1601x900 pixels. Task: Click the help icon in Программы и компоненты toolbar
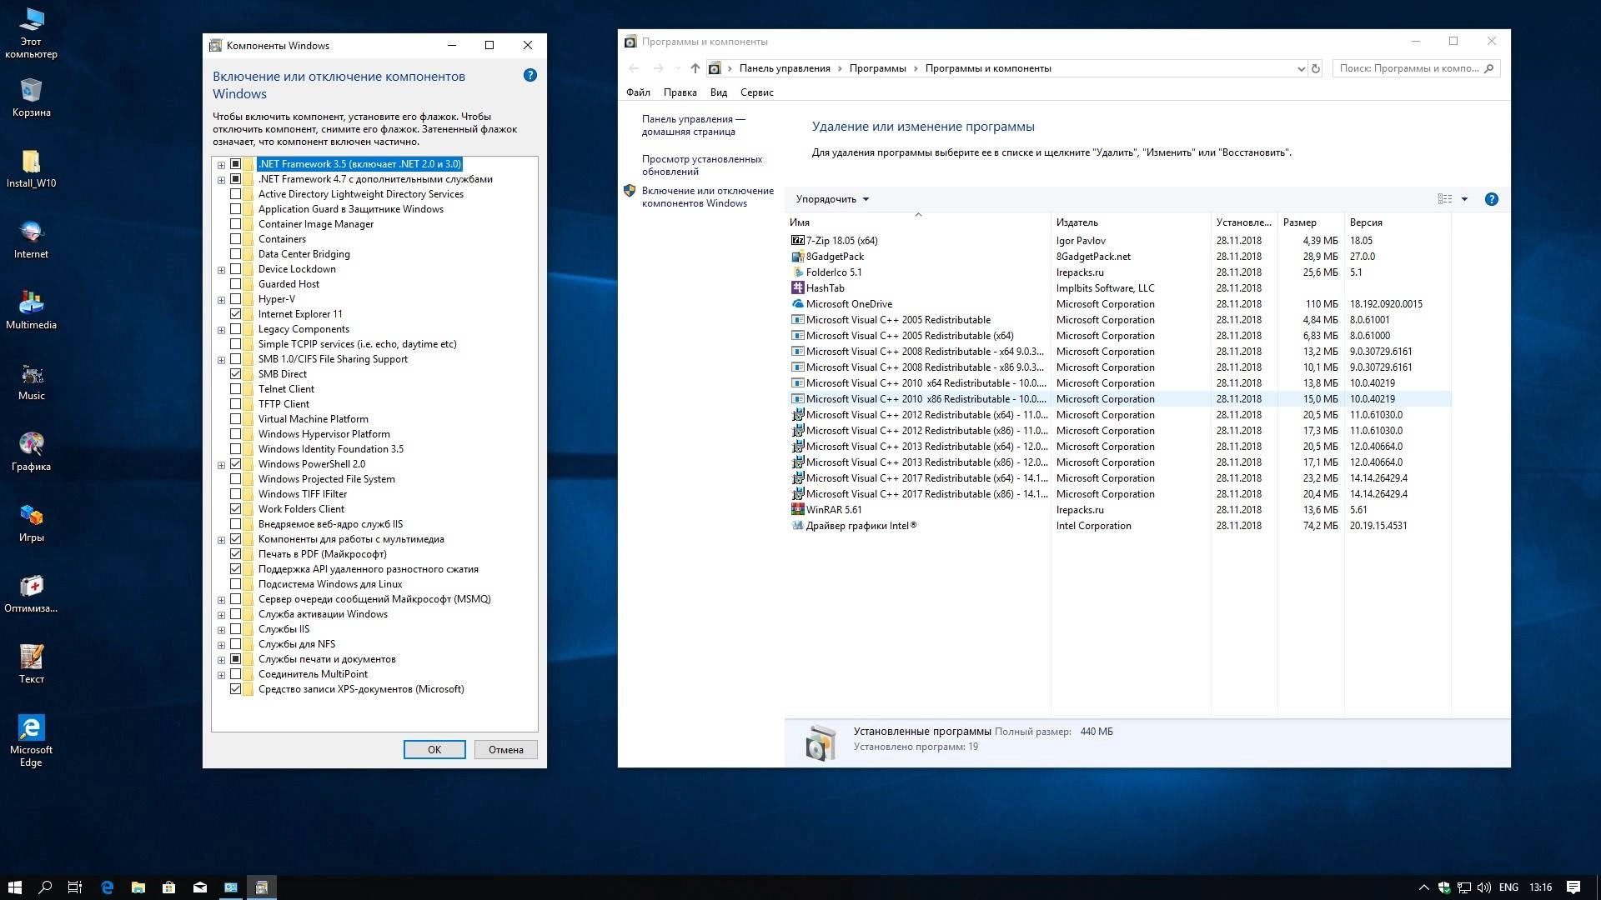tap(1492, 199)
